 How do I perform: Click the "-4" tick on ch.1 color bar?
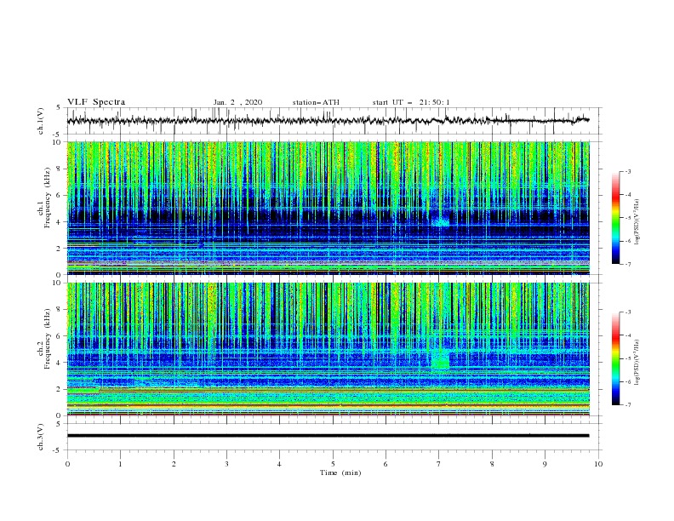627,195
